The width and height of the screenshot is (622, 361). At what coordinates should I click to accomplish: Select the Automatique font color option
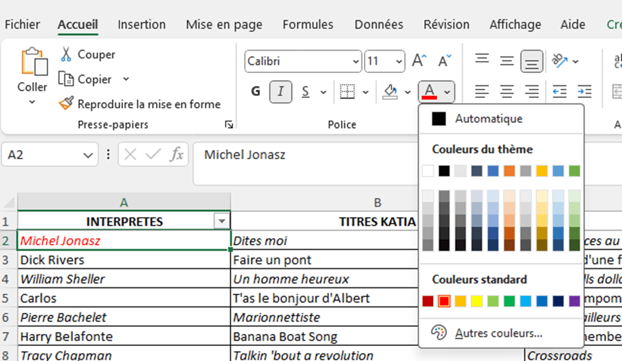[488, 119]
